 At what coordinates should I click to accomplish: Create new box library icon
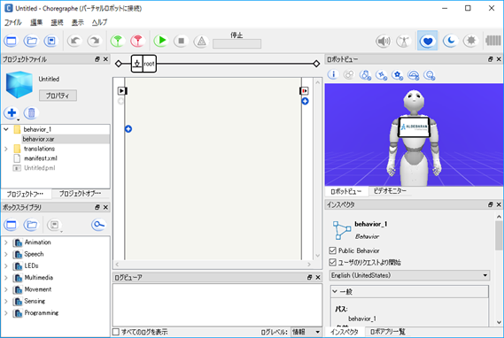[12, 225]
